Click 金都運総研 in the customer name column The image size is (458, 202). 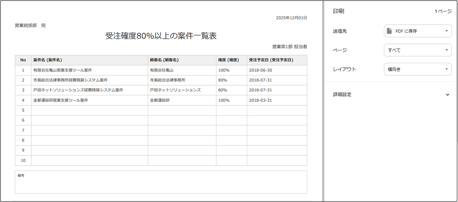click(161, 100)
